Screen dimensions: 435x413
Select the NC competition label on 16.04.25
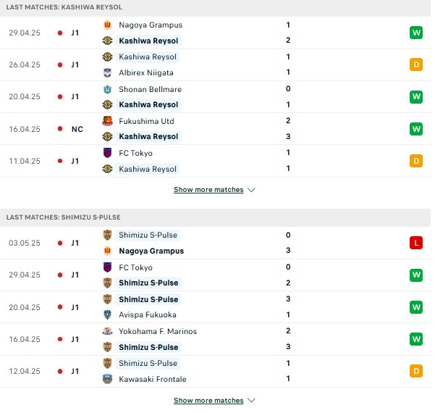pyautogui.click(x=77, y=129)
